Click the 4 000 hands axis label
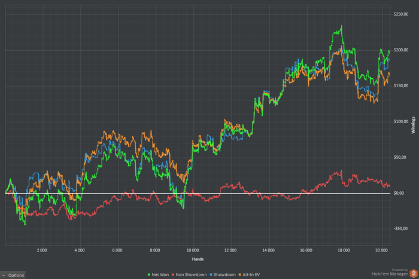Image resolution: width=419 pixels, height=279 pixels. (x=80, y=250)
